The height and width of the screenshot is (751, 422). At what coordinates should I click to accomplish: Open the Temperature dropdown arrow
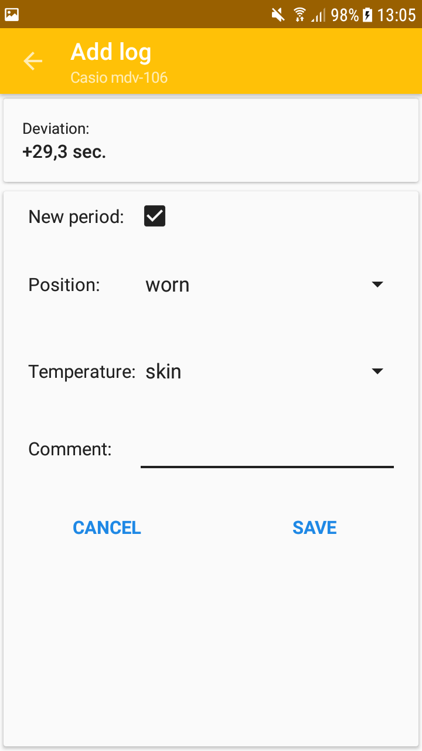377,371
